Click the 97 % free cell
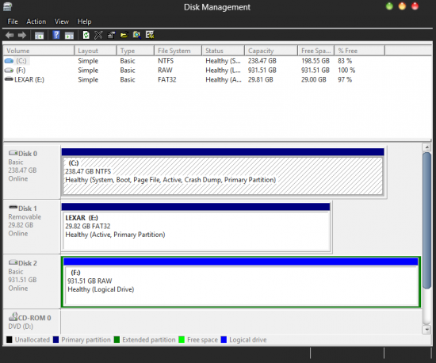This screenshot has height=363, width=436. tap(345, 79)
